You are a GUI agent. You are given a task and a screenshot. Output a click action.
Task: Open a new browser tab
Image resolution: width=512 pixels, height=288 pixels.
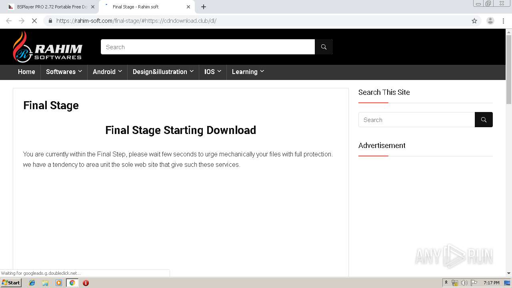204,7
